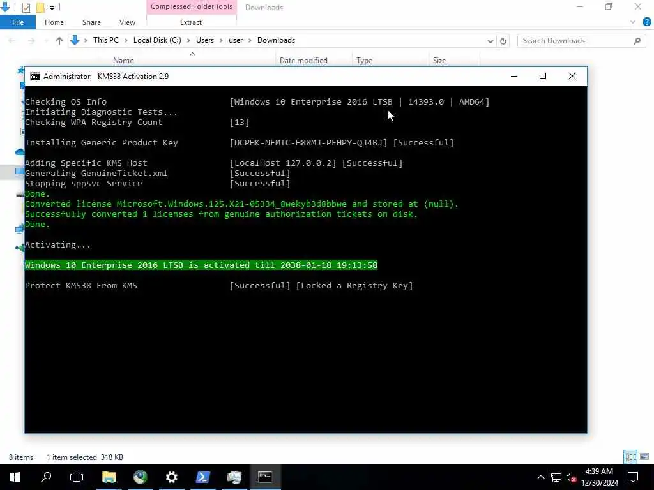Open the File menu in Explorer
The height and width of the screenshot is (490, 654).
(17, 22)
